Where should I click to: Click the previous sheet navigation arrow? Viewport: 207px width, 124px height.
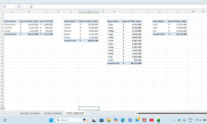[x=5, y=113]
